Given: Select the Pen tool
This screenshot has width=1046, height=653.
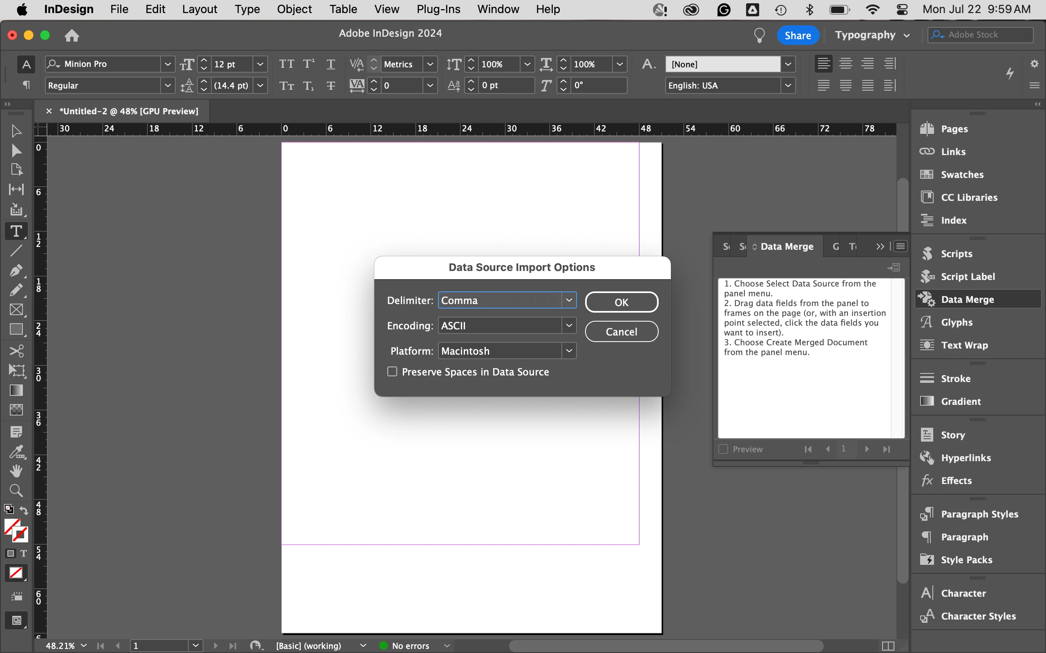Looking at the screenshot, I should [16, 271].
